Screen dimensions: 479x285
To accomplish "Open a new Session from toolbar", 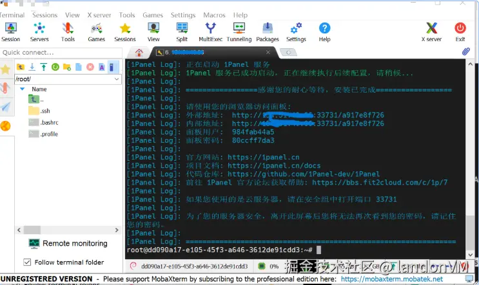I will (x=11, y=32).
